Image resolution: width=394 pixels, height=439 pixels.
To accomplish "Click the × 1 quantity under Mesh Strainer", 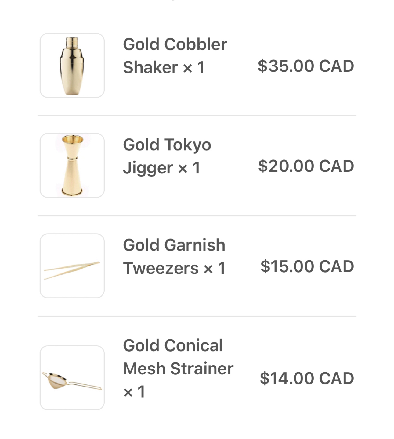I will point(134,392).
